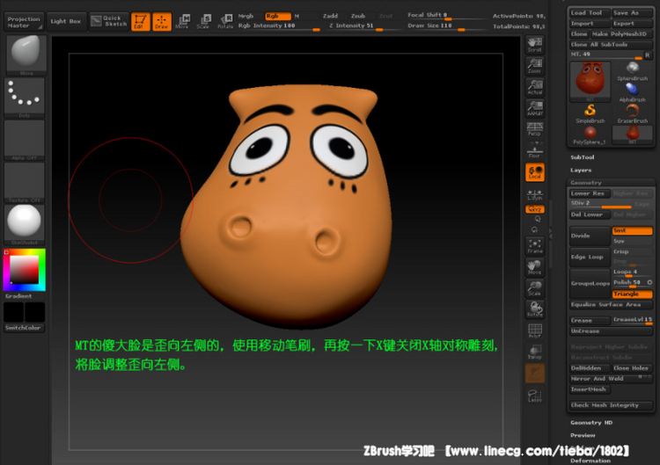Expand the SubTool section
The height and width of the screenshot is (465, 660).
[x=583, y=157]
